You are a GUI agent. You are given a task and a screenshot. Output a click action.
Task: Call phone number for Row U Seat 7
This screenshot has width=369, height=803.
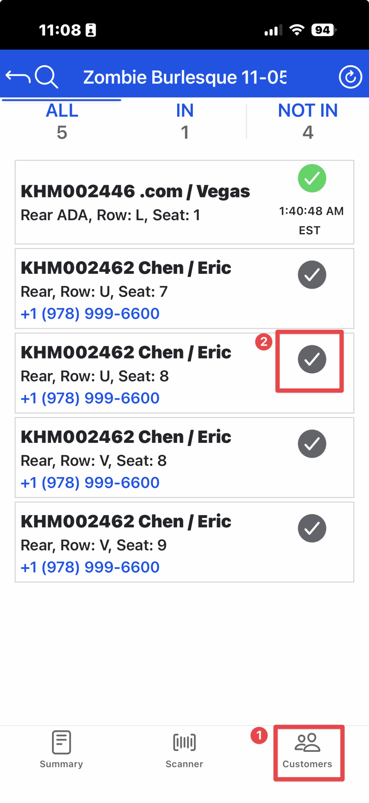(90, 314)
